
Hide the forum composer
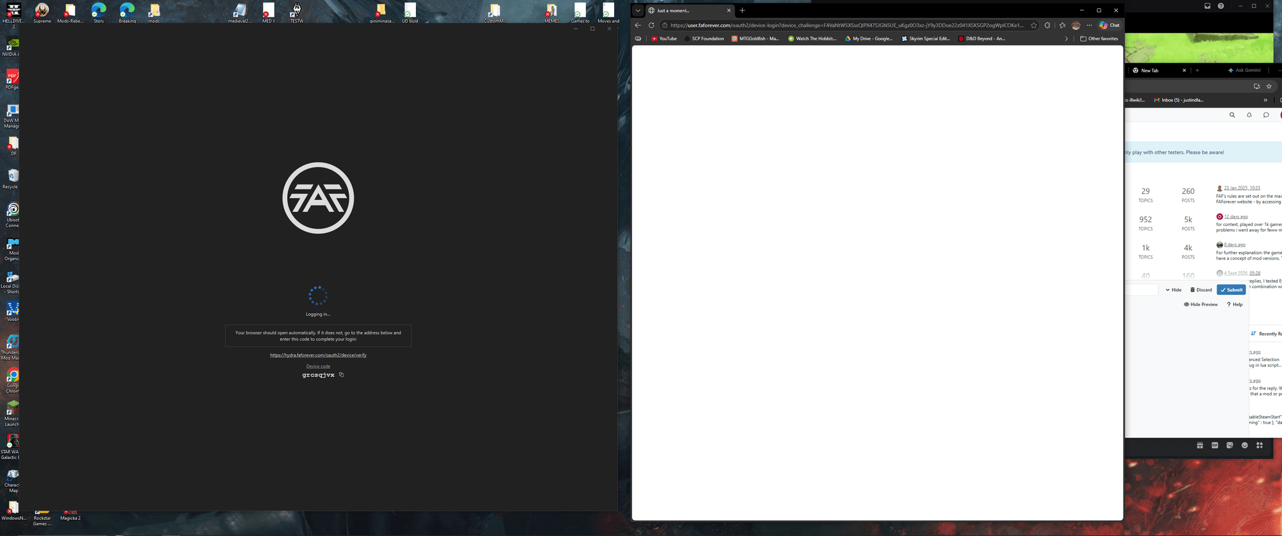point(1174,290)
